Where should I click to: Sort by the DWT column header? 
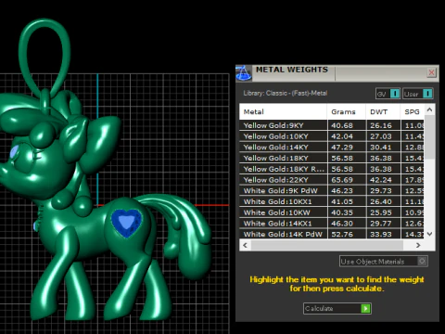pos(383,112)
